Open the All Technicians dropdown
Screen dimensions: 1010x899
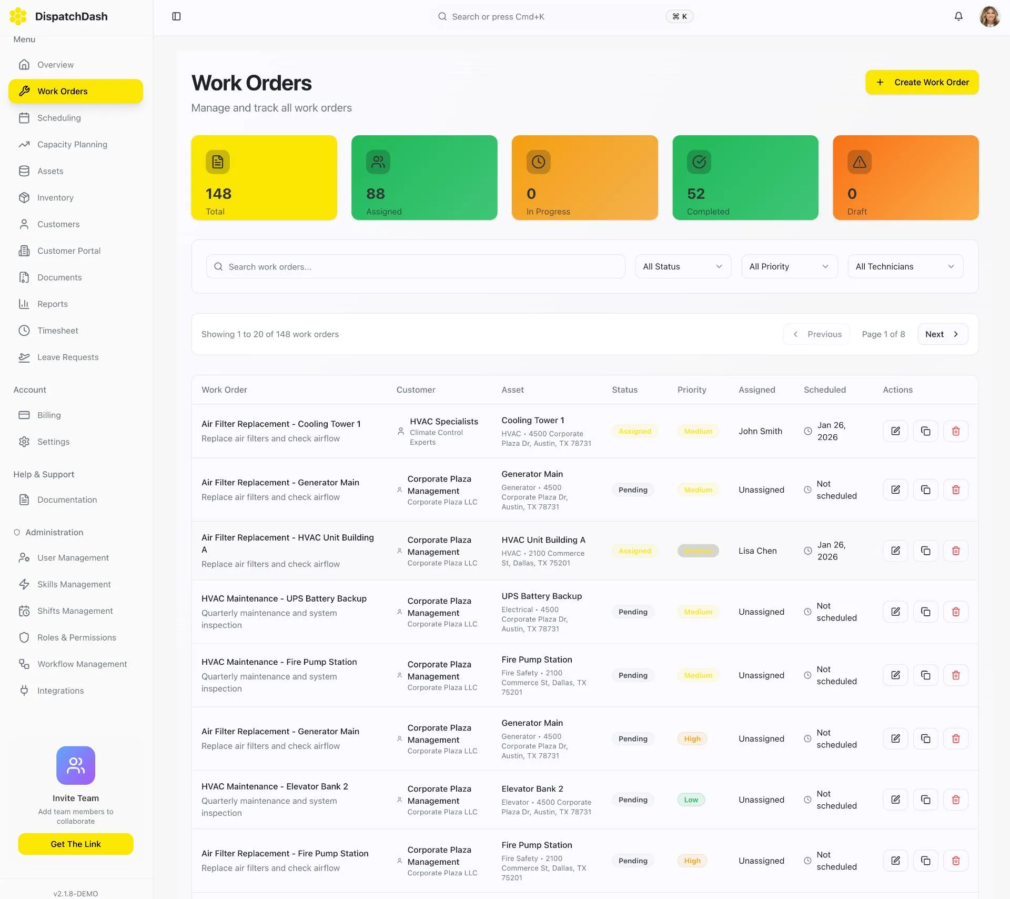click(x=905, y=266)
